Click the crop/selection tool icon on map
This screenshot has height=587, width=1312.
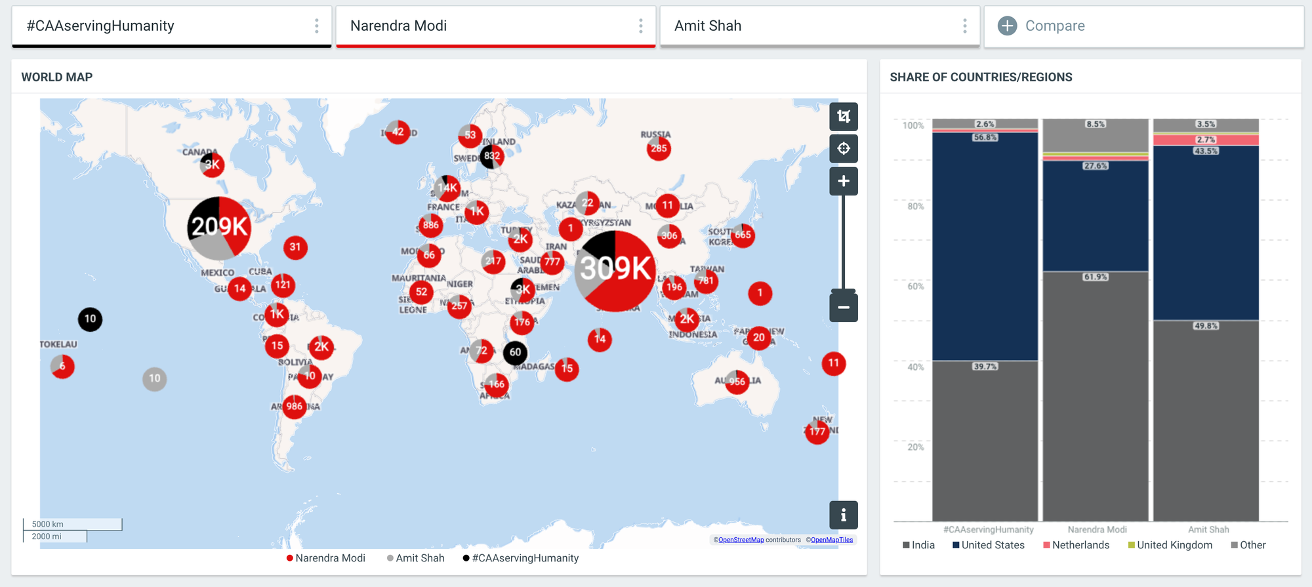[x=844, y=117]
